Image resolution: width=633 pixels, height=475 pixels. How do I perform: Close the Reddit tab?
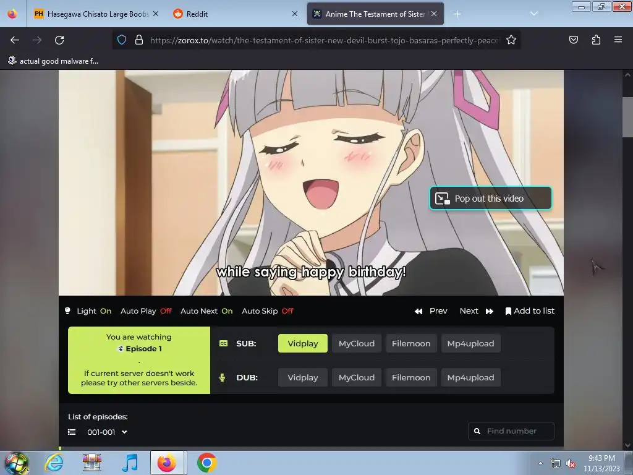tap(295, 14)
